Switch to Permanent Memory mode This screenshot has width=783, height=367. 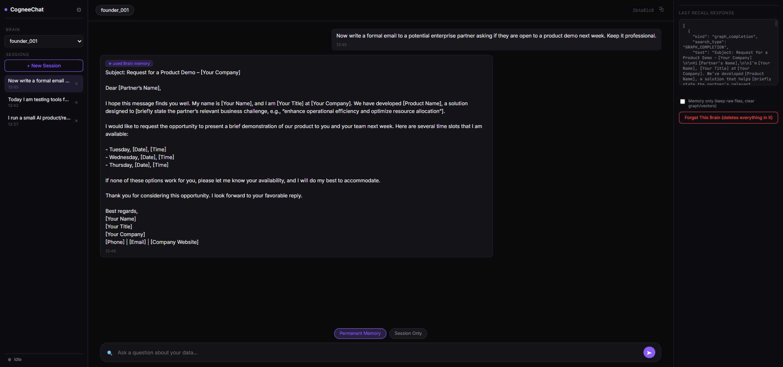360,334
